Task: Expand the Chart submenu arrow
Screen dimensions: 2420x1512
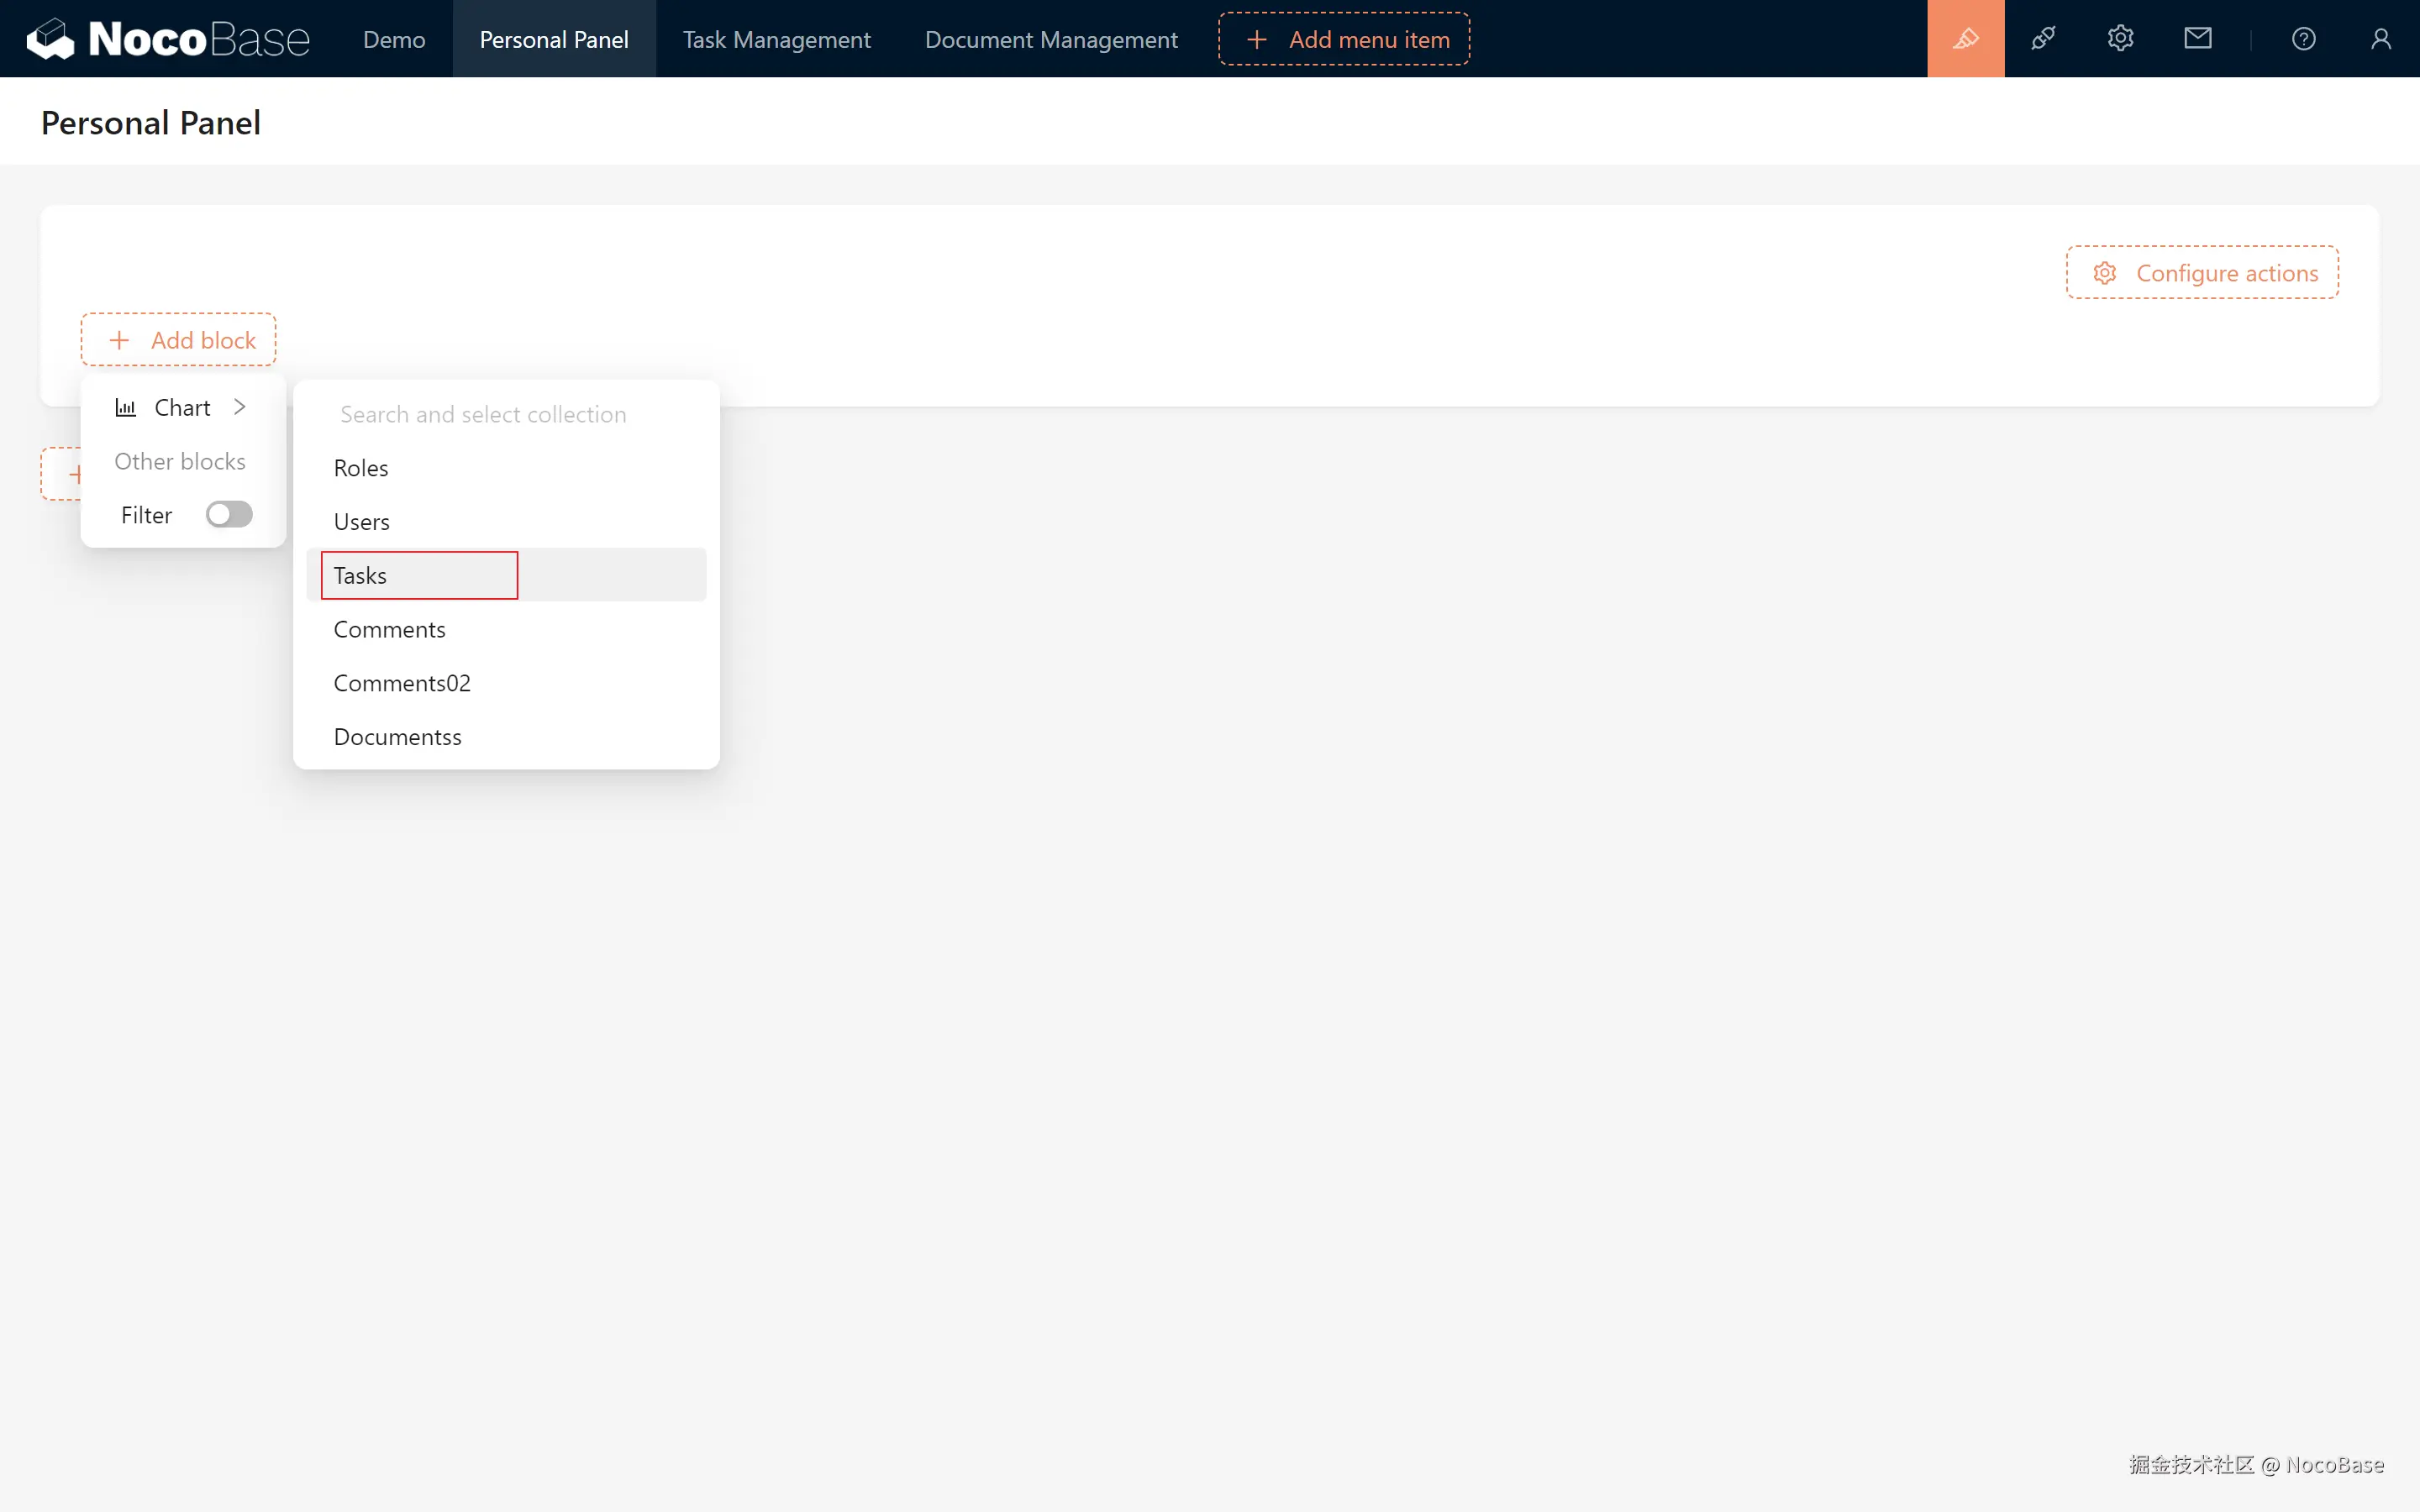Action: pos(240,406)
